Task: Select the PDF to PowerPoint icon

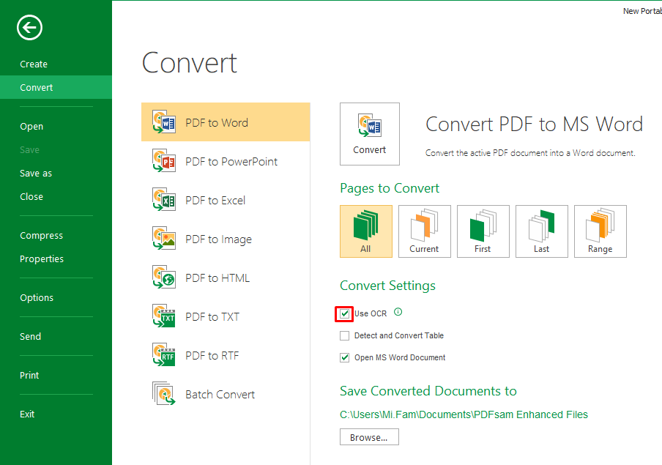Action: tap(164, 161)
